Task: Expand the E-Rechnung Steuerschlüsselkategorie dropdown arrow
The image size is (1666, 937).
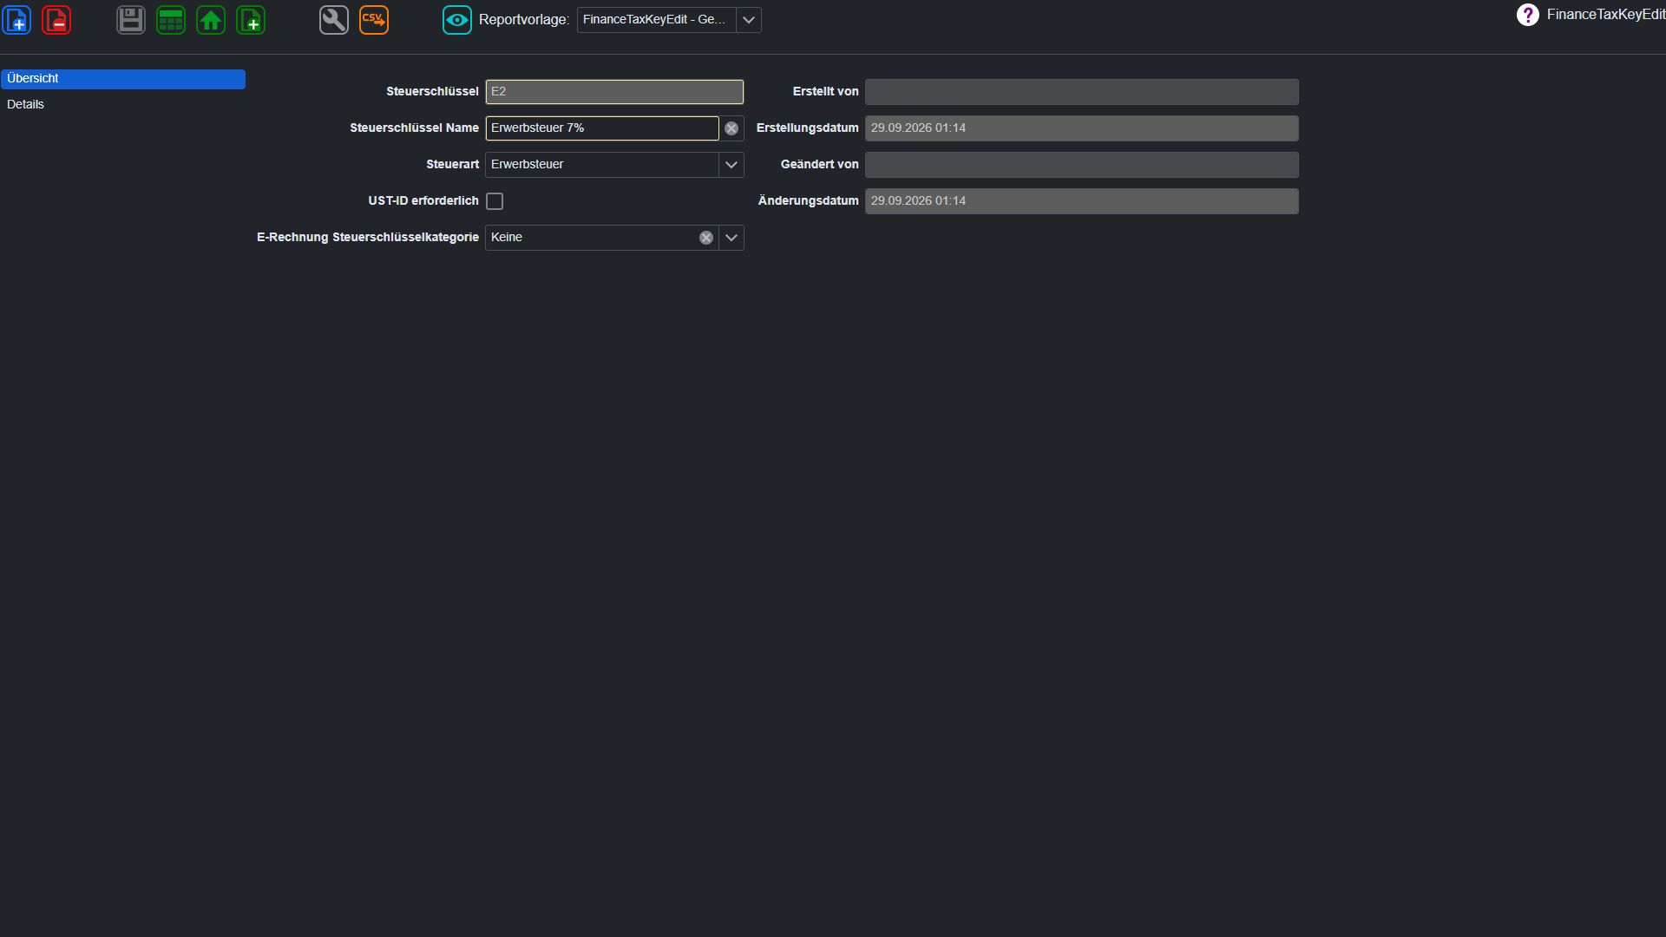Action: (x=731, y=238)
